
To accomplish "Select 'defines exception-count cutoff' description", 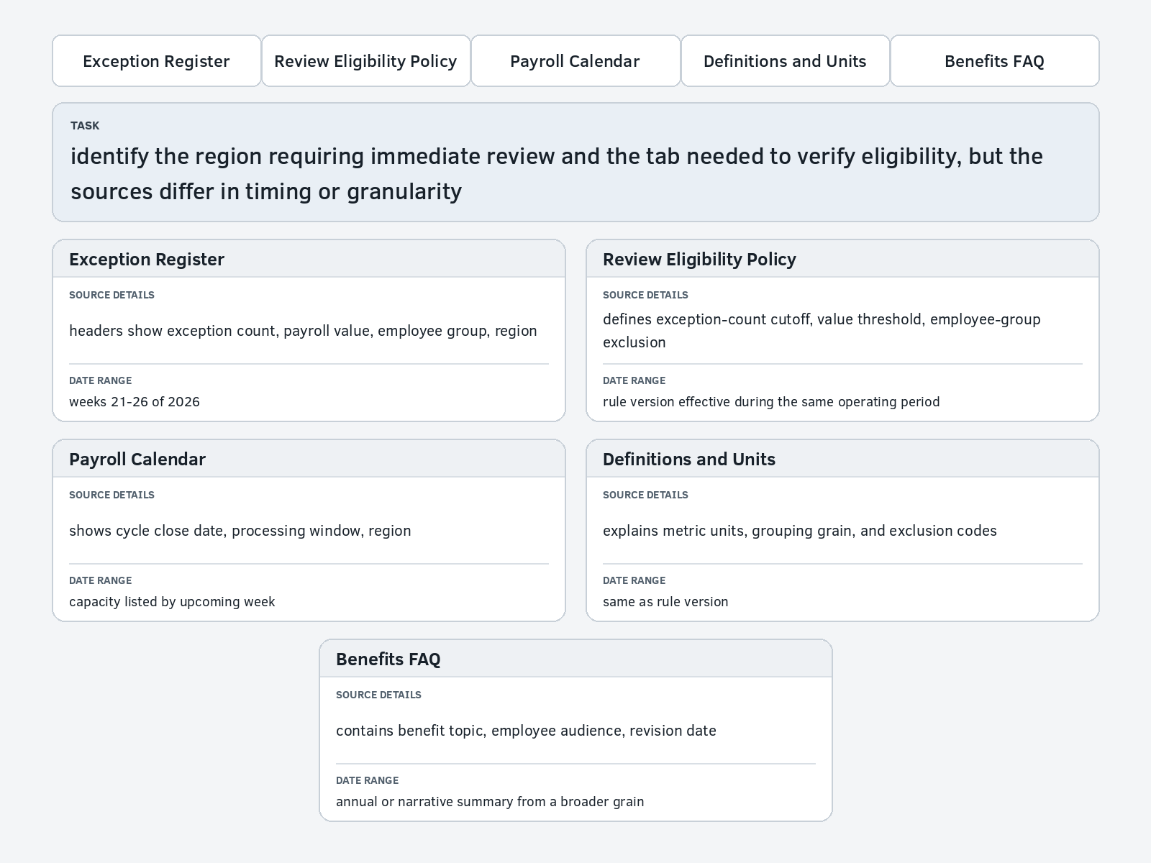I will [x=822, y=331].
